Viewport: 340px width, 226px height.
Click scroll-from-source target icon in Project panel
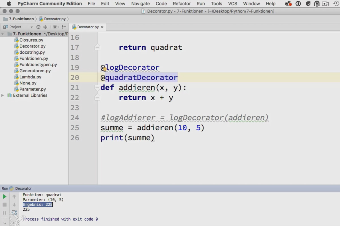point(39,27)
